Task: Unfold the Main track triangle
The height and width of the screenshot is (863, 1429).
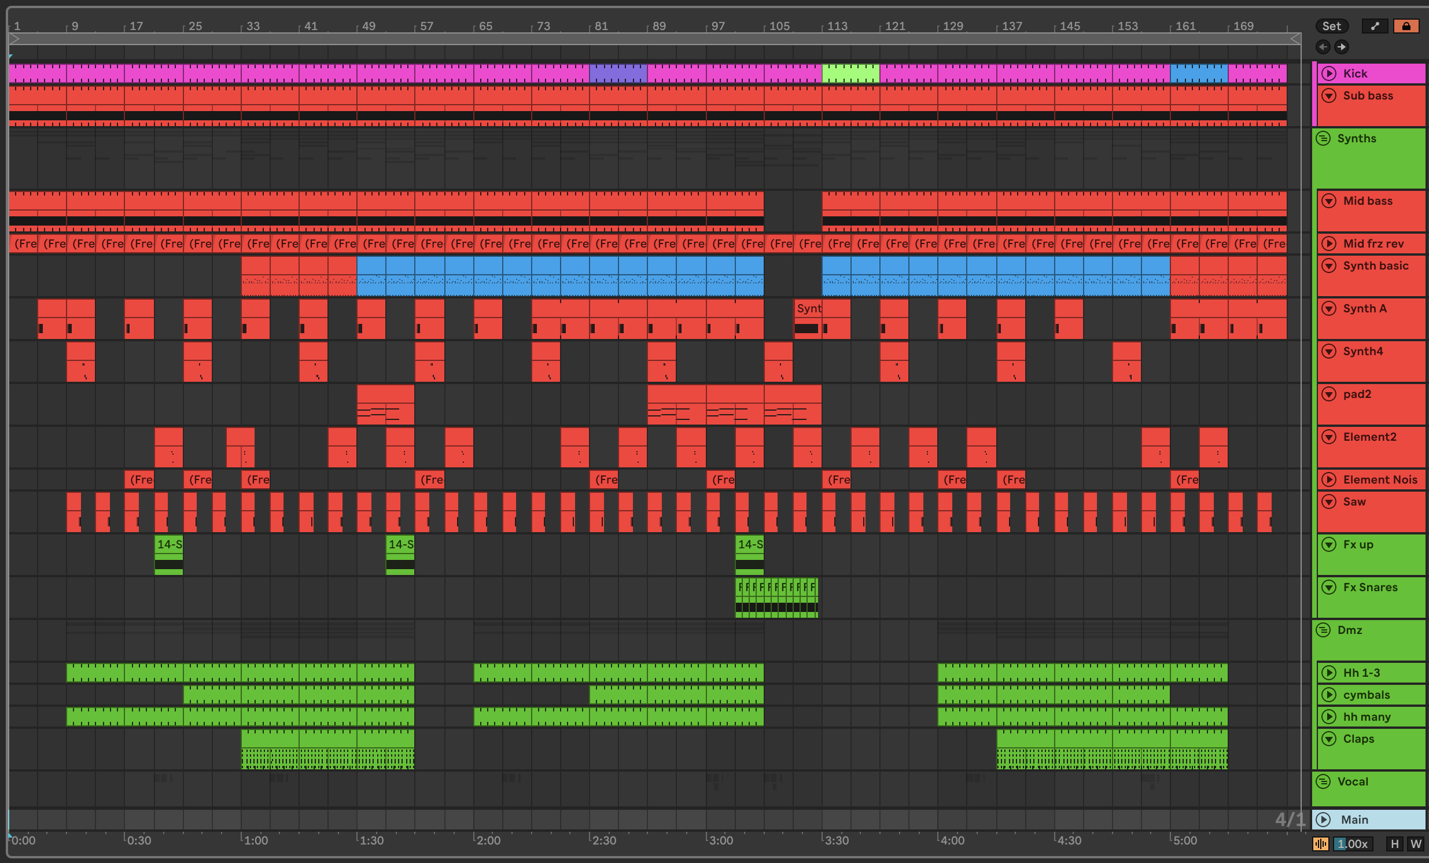Action: coord(1323,820)
